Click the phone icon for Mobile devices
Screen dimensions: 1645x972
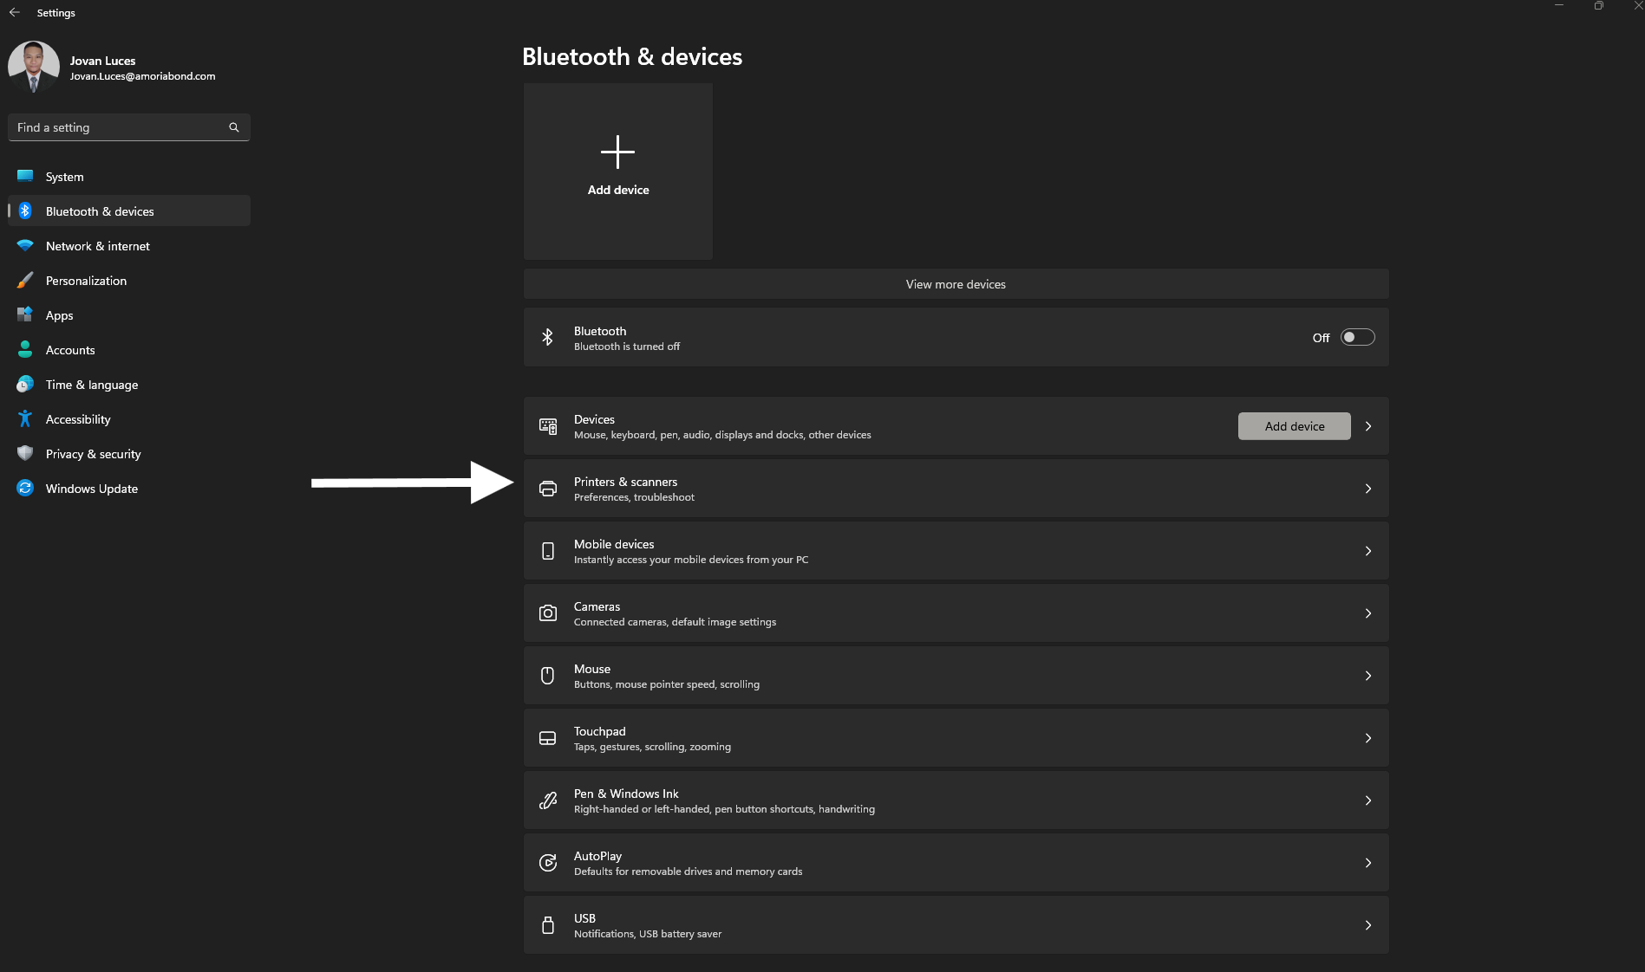(x=548, y=551)
